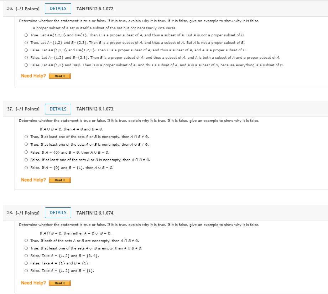Image resolution: width=328 pixels, height=294 pixels.
Task: Select False option with A={1,2} and B={3,4}
Action: pyautogui.click(x=26, y=256)
